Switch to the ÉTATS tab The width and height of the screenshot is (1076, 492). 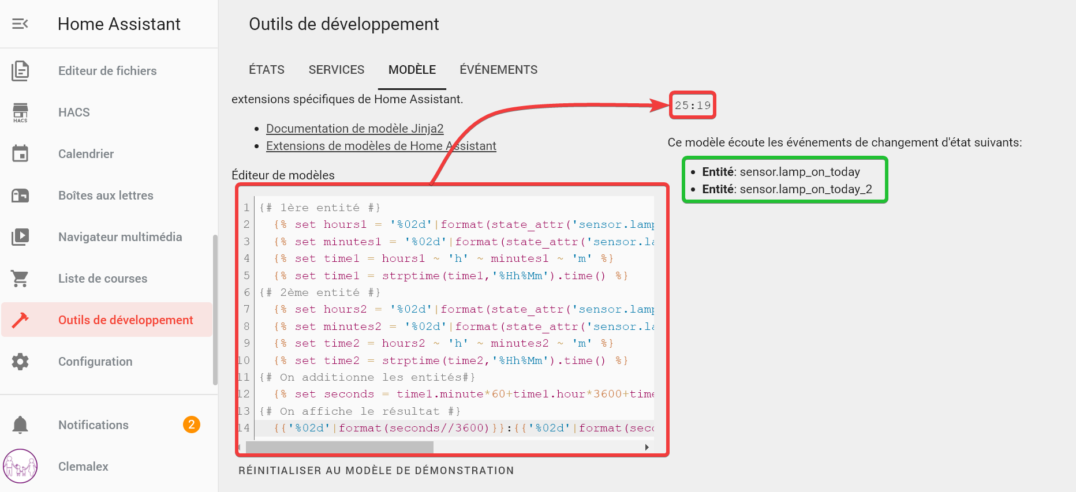pos(267,70)
